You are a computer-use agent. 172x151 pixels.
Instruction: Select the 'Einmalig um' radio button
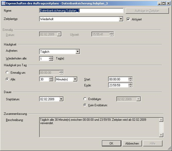click(7, 73)
